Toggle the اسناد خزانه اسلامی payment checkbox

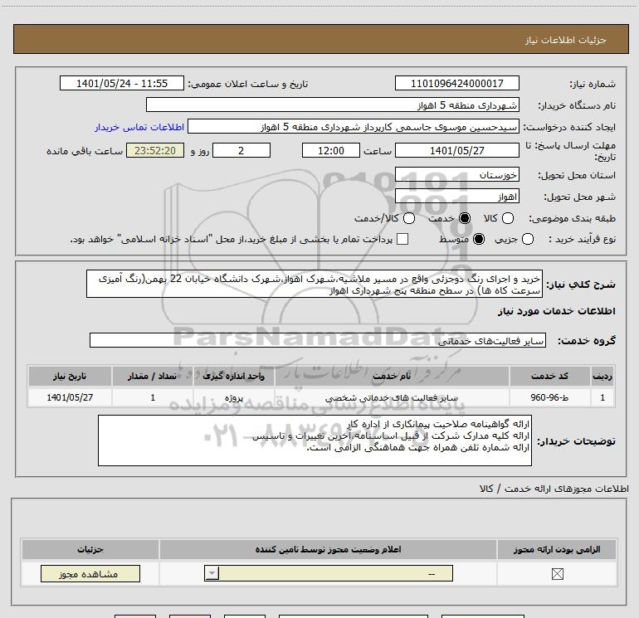pyautogui.click(x=402, y=239)
